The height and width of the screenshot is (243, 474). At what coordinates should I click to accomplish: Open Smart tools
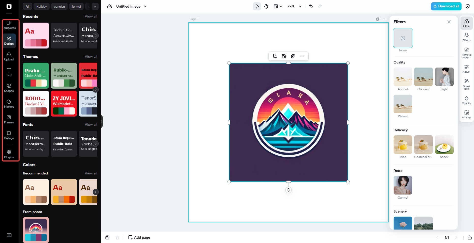pos(467,84)
